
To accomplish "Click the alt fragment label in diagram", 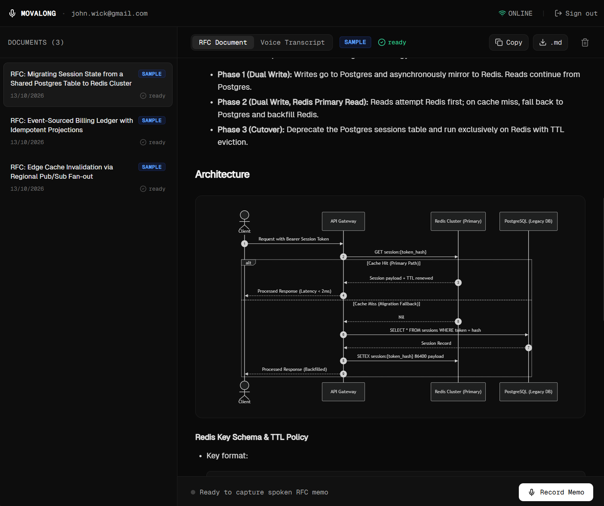I will [248, 263].
